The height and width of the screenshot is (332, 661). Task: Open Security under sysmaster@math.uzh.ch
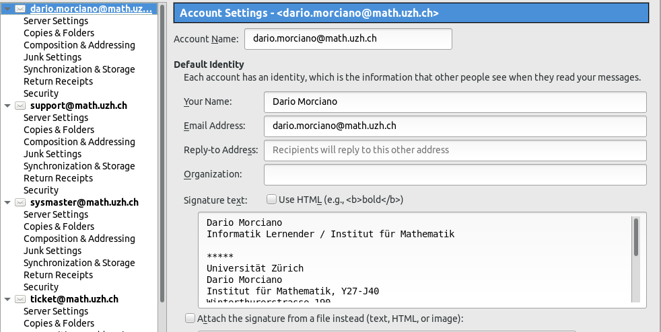[41, 287]
